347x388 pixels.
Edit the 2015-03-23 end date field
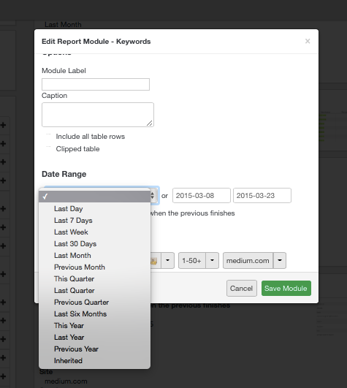click(262, 196)
